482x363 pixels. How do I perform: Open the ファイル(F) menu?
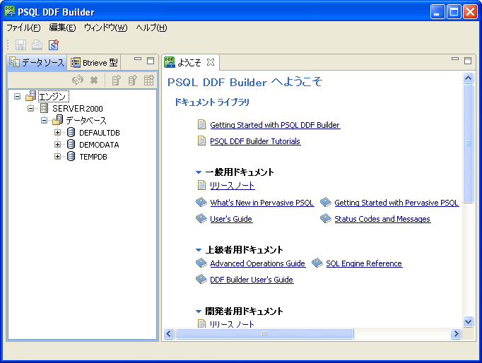coord(23,28)
